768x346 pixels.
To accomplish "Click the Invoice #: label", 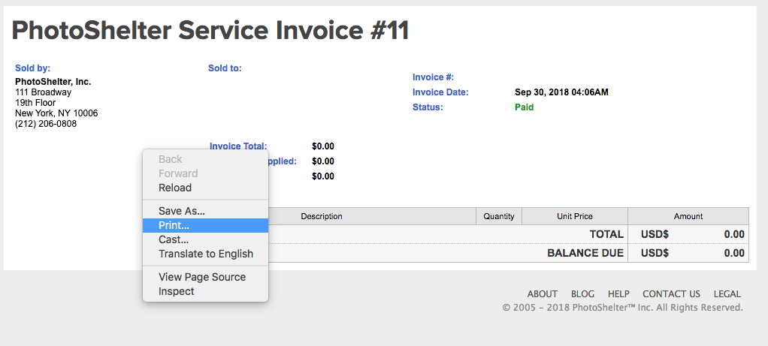I will pos(434,77).
